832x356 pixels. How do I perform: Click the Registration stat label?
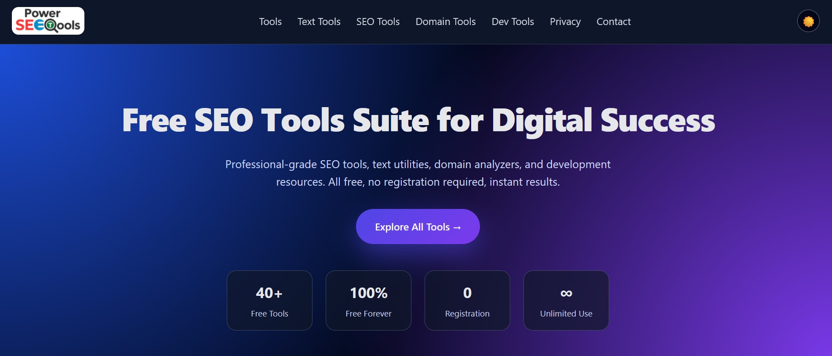pyautogui.click(x=467, y=313)
